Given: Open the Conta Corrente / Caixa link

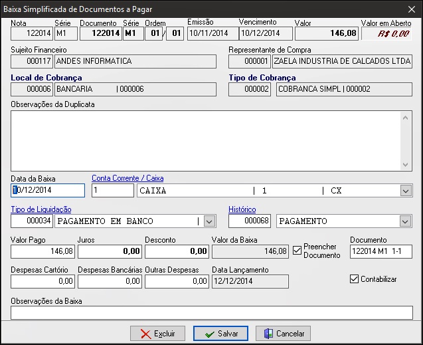Looking at the screenshot, I should click(x=127, y=178).
